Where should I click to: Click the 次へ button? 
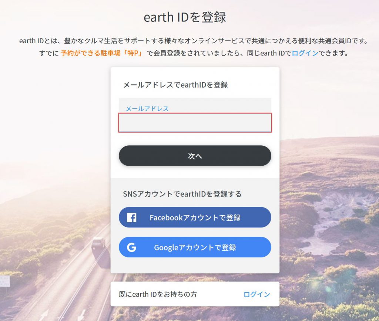pyautogui.click(x=195, y=156)
